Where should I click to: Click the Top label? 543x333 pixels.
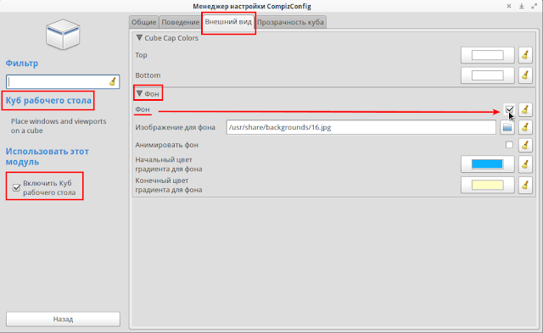[141, 55]
